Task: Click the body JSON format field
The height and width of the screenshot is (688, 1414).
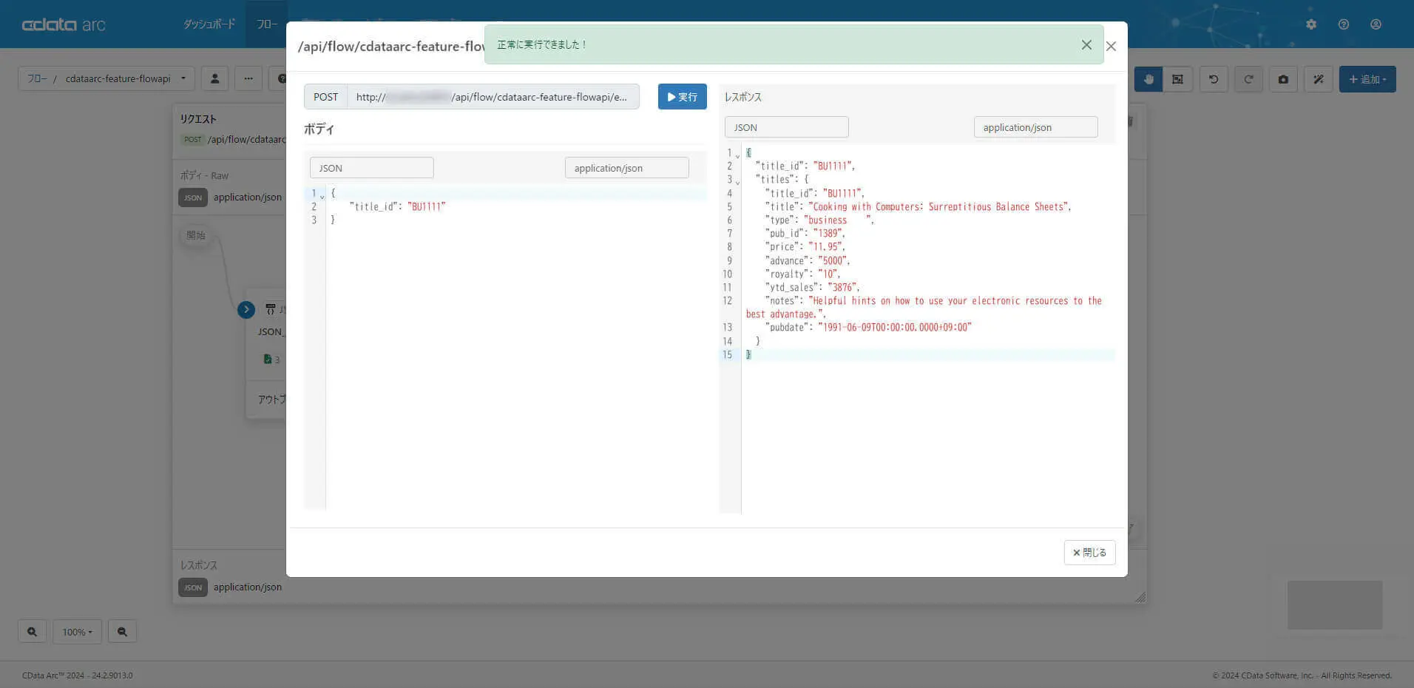Action: (371, 168)
